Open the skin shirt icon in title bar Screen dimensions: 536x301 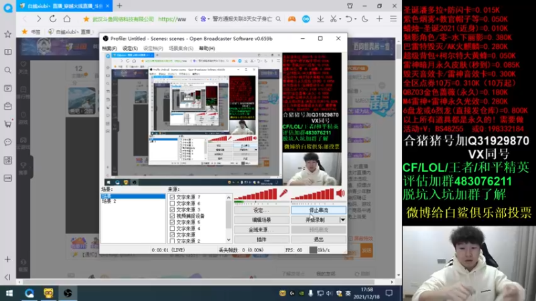pos(350,6)
